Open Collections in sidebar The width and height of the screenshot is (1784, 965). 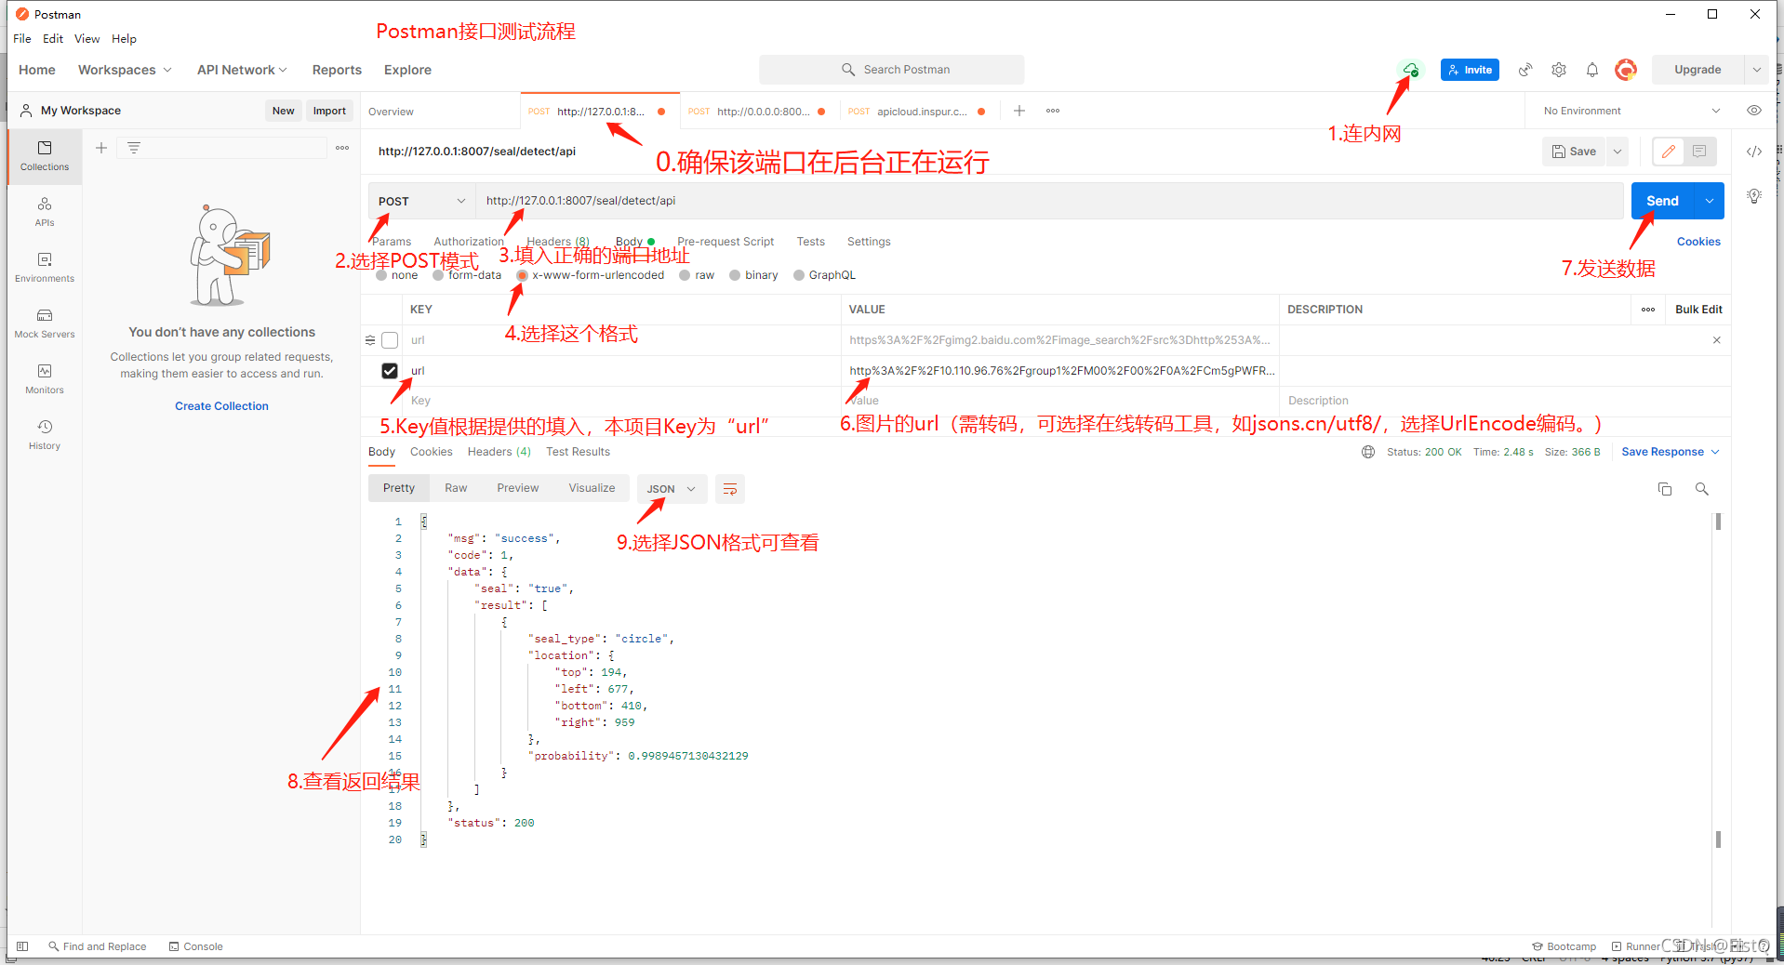(45, 156)
